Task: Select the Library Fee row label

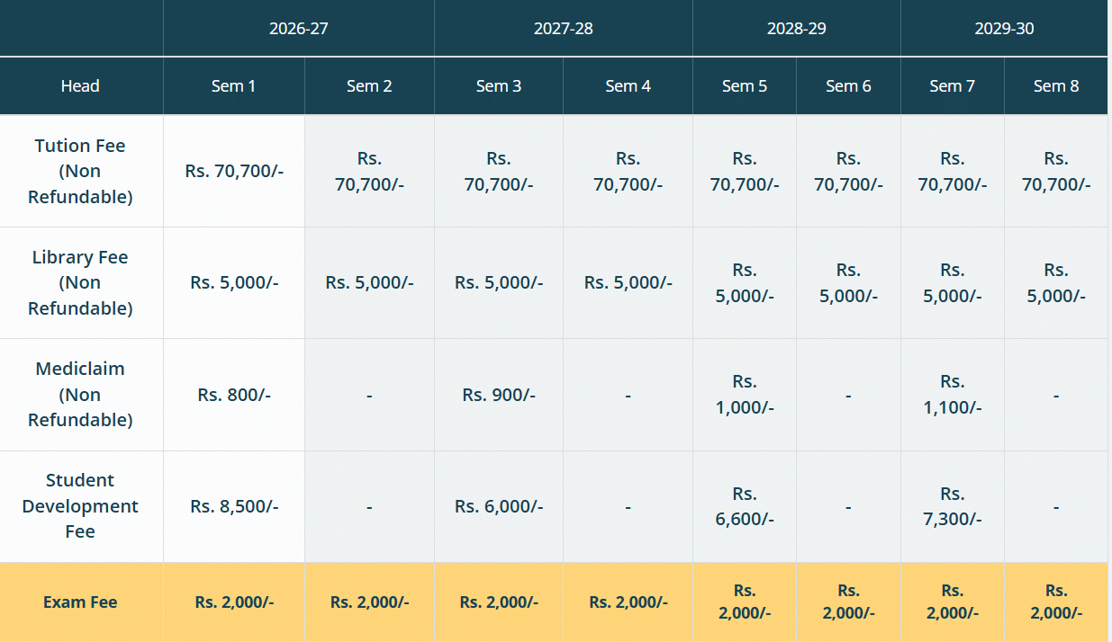Action: tap(80, 282)
